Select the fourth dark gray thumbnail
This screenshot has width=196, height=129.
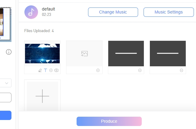tap(168, 54)
